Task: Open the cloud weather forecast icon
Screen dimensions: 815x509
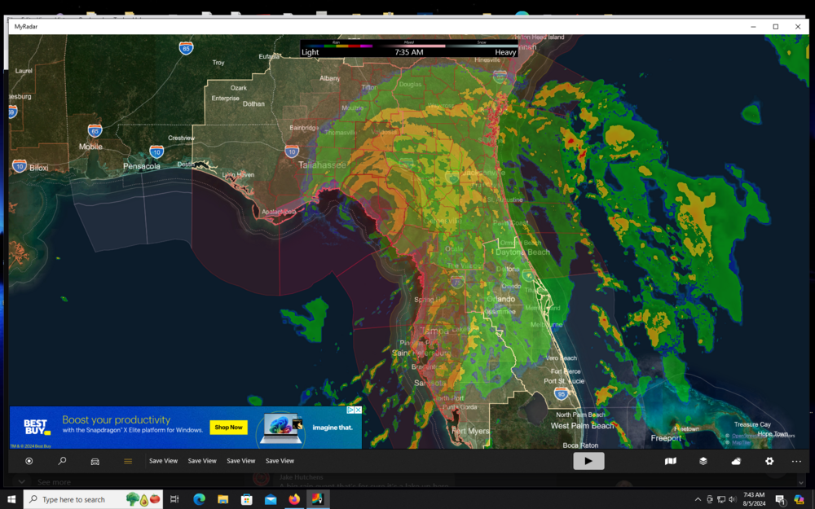Action: (736, 461)
